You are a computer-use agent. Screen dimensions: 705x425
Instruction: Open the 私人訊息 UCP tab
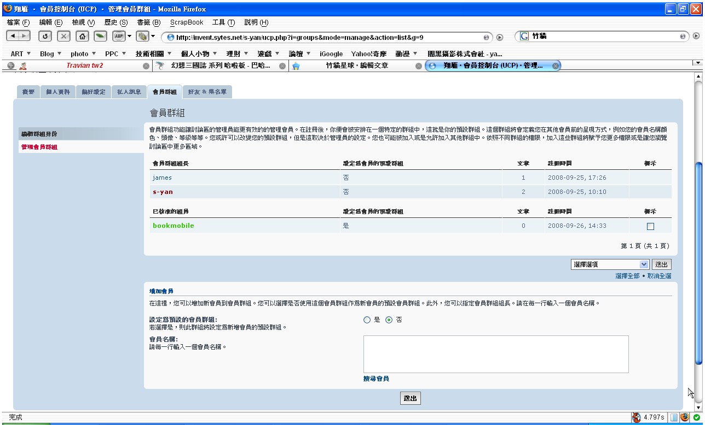point(129,92)
